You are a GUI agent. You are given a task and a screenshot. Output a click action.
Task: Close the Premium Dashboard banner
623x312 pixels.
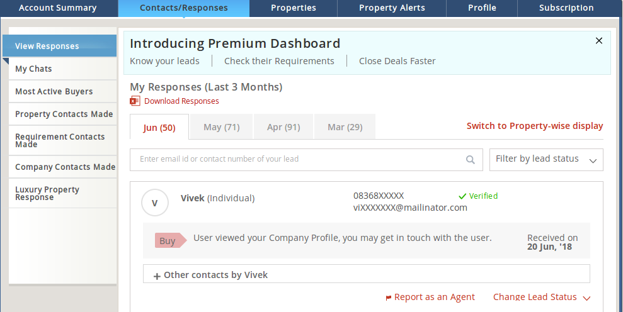pyautogui.click(x=599, y=41)
